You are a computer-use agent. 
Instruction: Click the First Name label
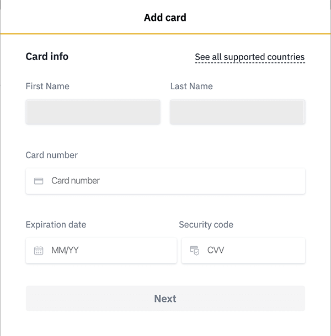[47, 86]
